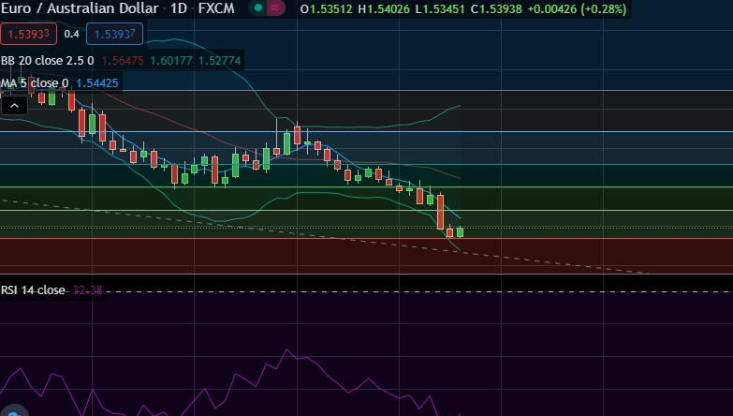Select the spread value 0.4
The height and width of the screenshot is (416, 733).
(71, 34)
